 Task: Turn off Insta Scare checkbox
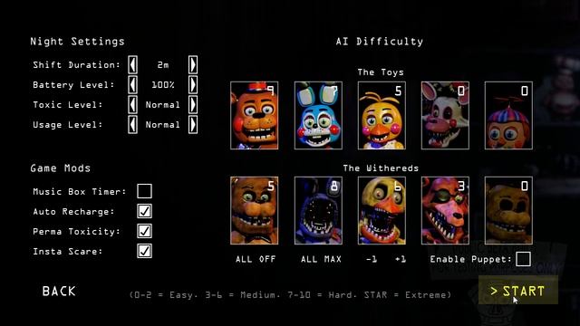(x=144, y=252)
